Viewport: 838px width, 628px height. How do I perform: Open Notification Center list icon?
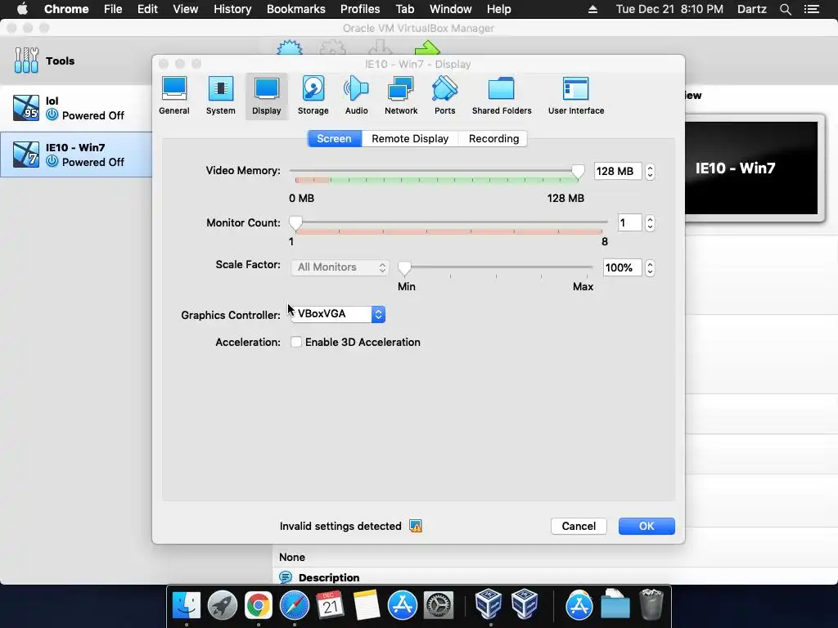811,9
